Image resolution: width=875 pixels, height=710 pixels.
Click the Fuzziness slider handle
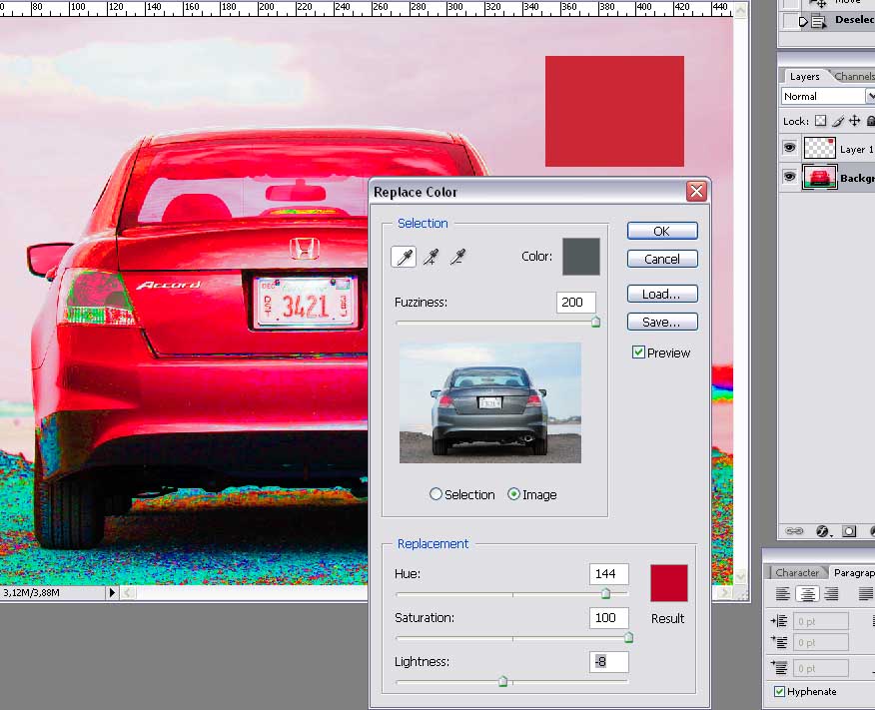coord(595,322)
